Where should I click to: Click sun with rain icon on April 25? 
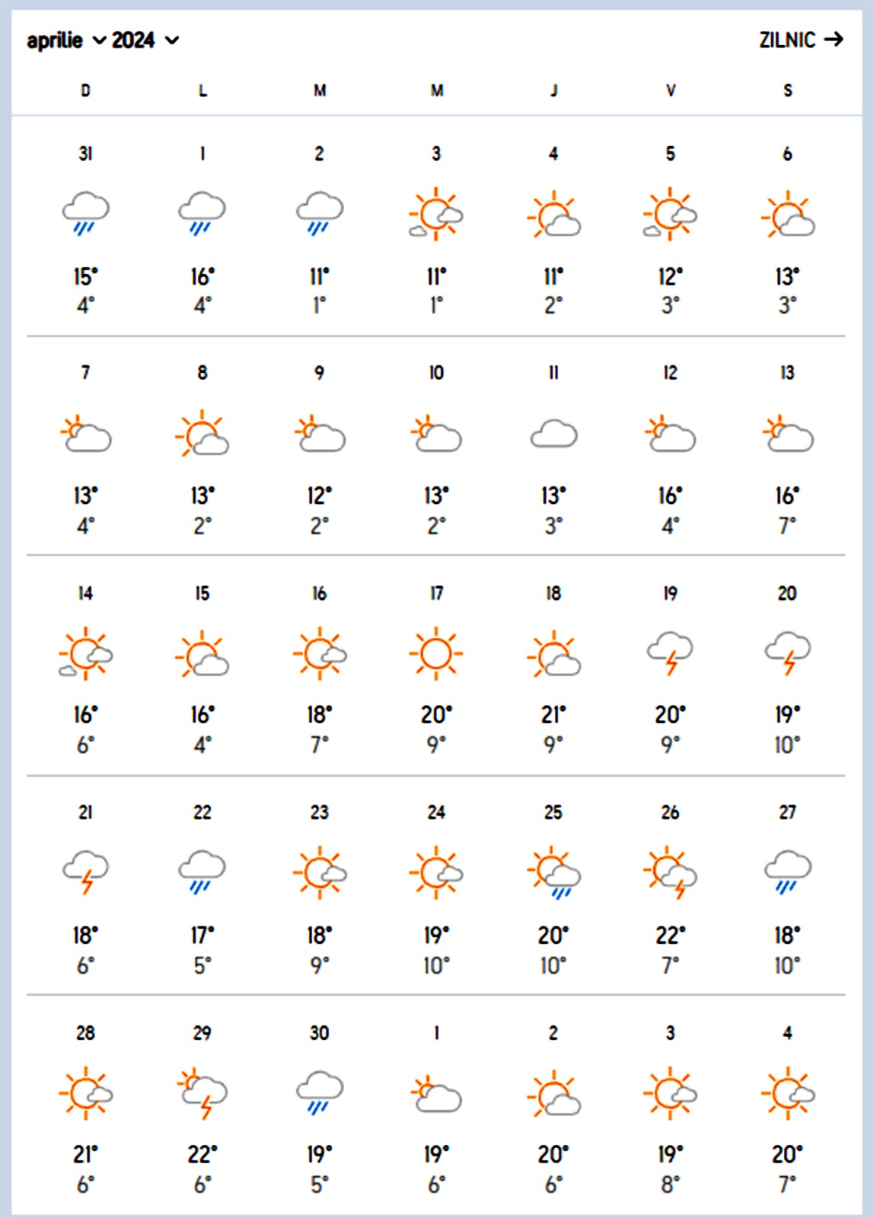pos(553,872)
